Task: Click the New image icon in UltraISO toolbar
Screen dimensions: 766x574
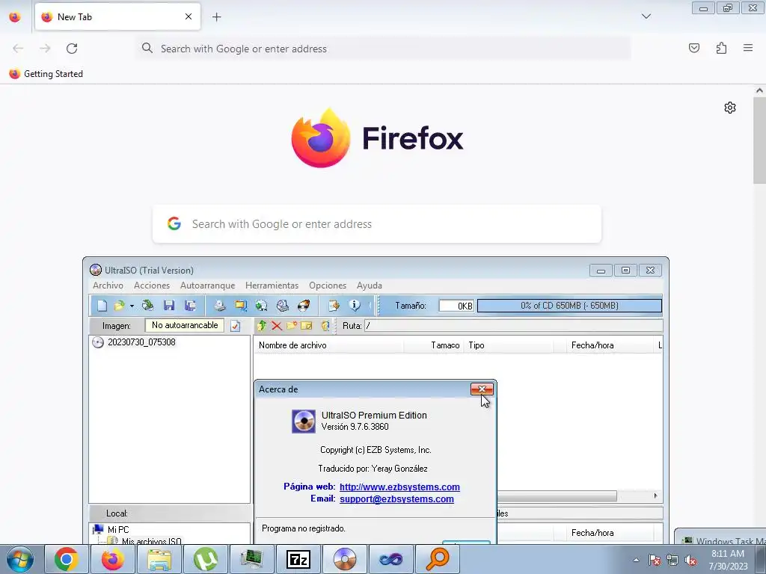Action: pyautogui.click(x=102, y=306)
